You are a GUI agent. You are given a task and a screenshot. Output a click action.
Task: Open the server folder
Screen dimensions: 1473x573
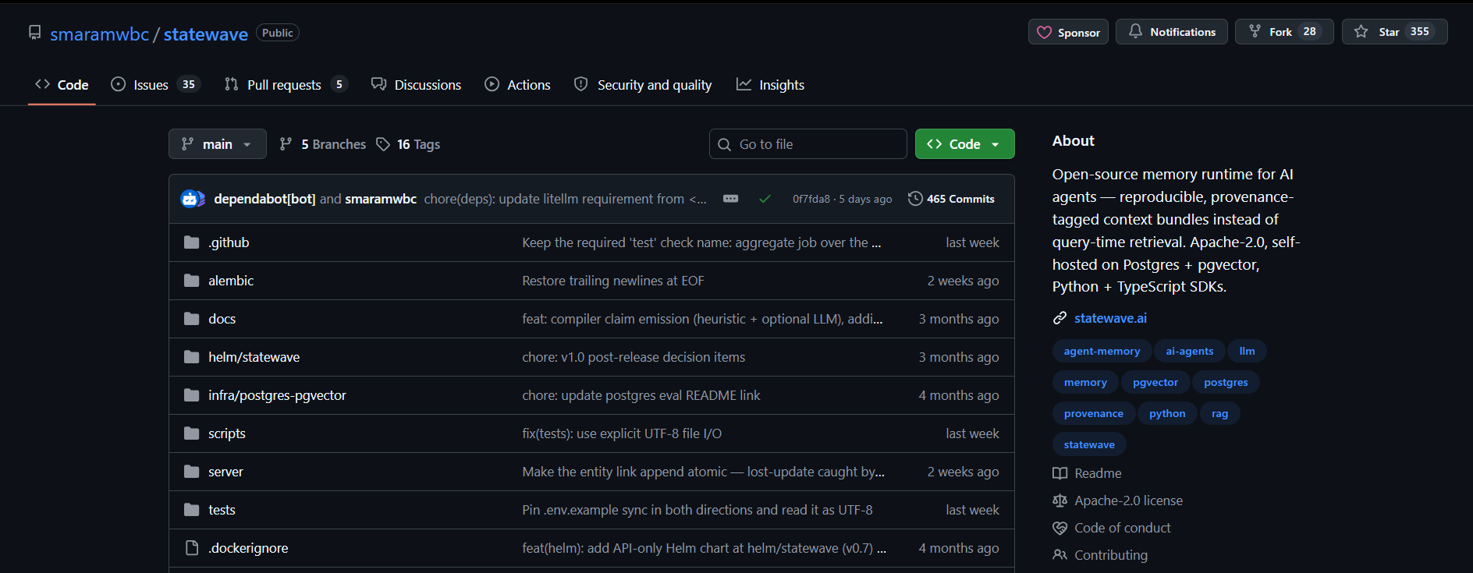point(225,472)
